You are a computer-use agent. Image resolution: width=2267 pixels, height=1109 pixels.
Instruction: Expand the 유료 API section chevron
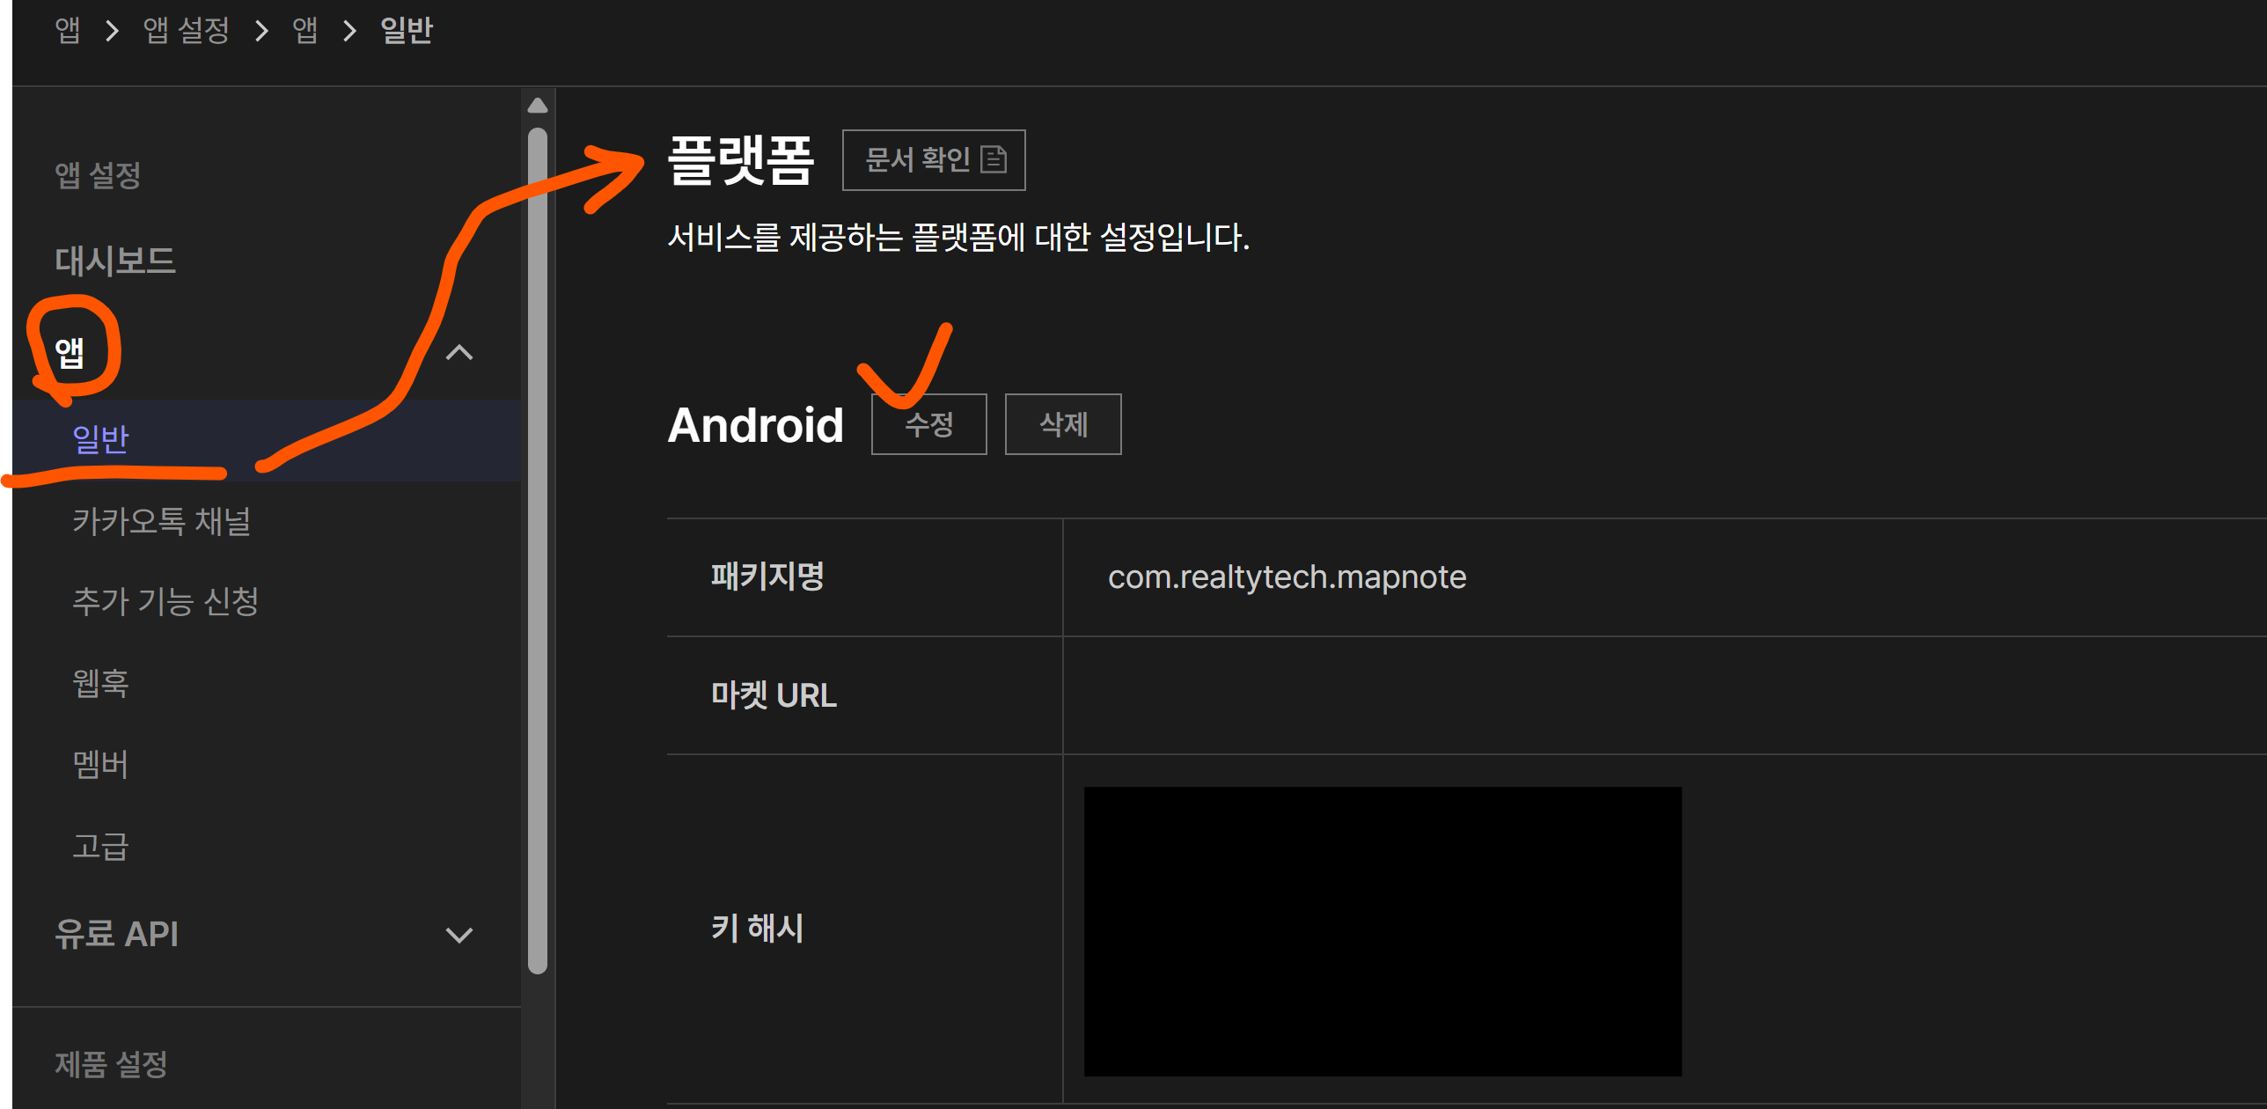[x=459, y=934]
